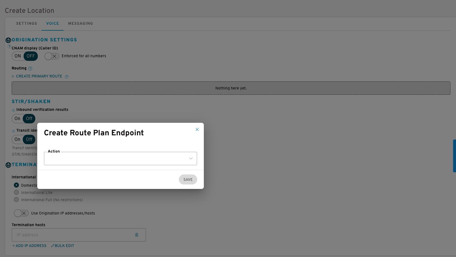Open CNAM display help icon

(x=9, y=46)
